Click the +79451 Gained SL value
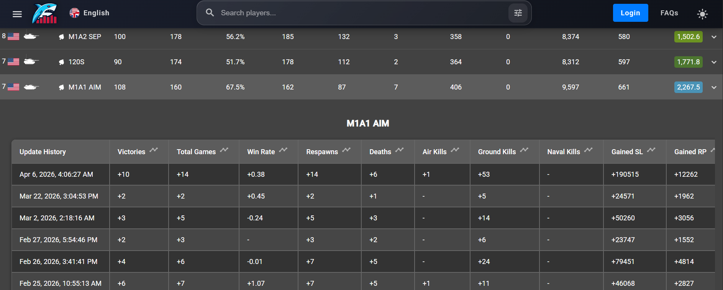 (623, 262)
